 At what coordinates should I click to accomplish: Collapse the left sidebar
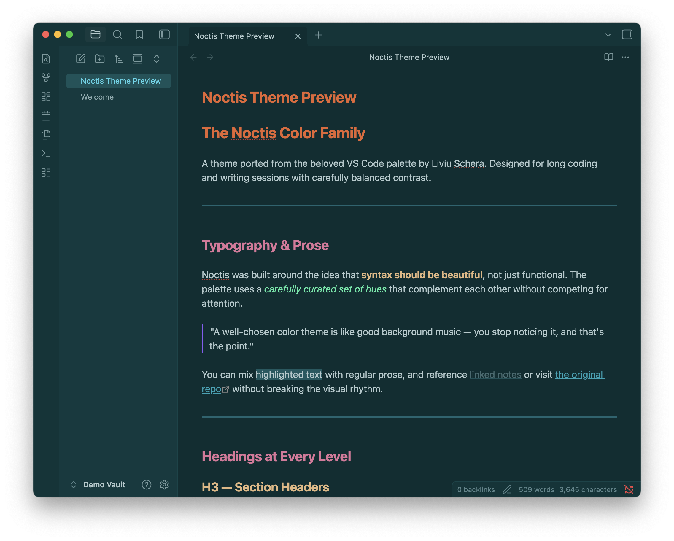(x=164, y=34)
